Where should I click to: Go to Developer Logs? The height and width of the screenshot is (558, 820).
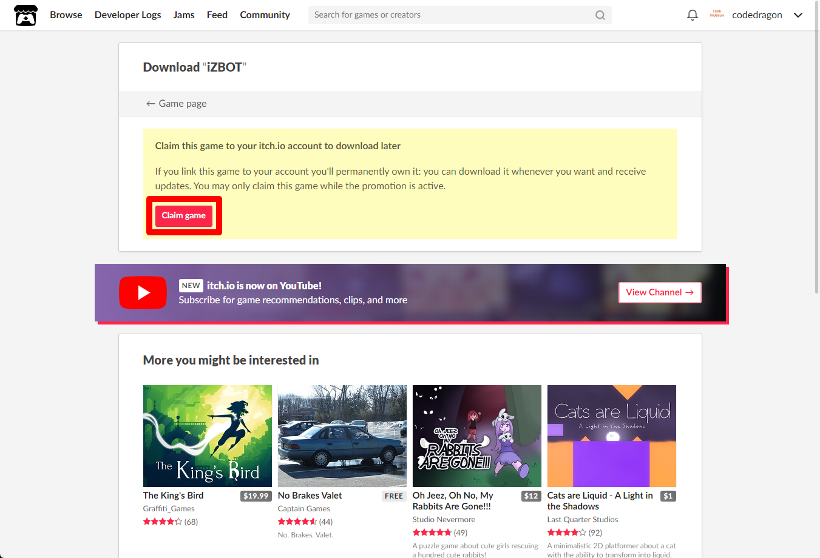[x=127, y=15]
